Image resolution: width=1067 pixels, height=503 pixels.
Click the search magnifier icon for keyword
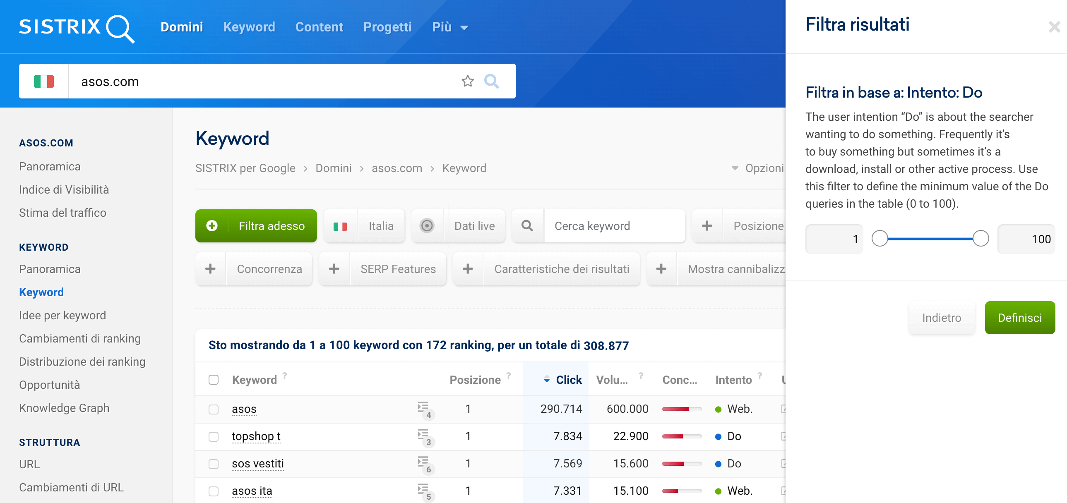click(x=527, y=226)
